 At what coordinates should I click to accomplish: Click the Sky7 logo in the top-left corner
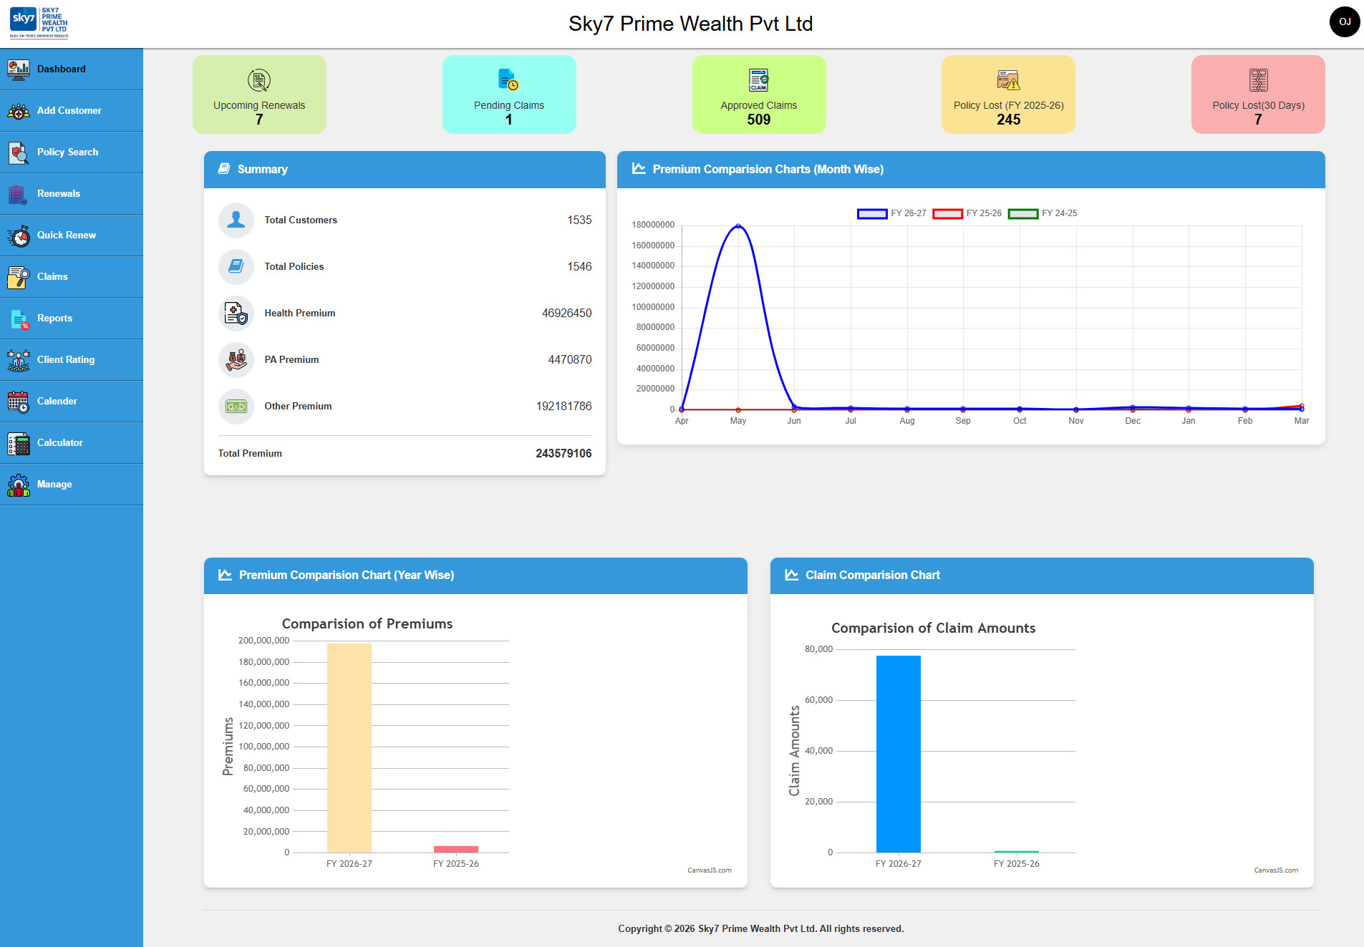38,22
